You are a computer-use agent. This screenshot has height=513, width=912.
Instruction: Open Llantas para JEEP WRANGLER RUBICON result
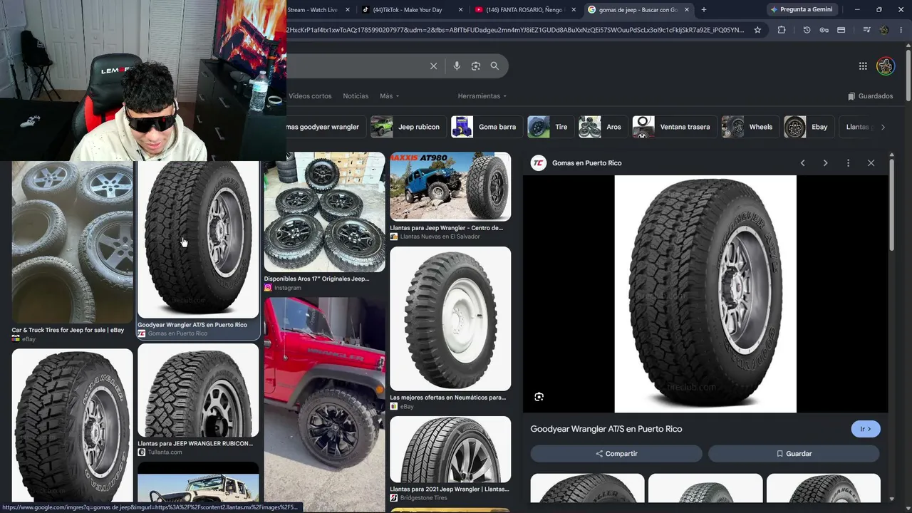click(x=195, y=443)
